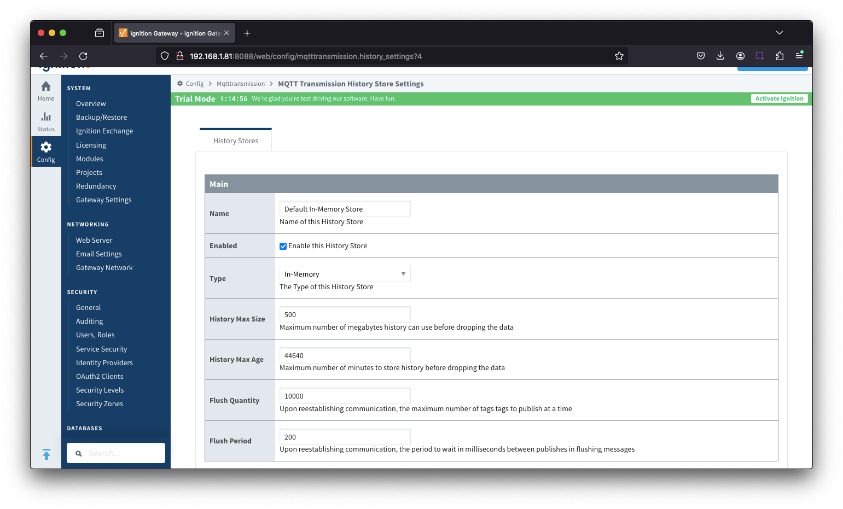Open the Status section icon
The image size is (843, 509).
46,121
